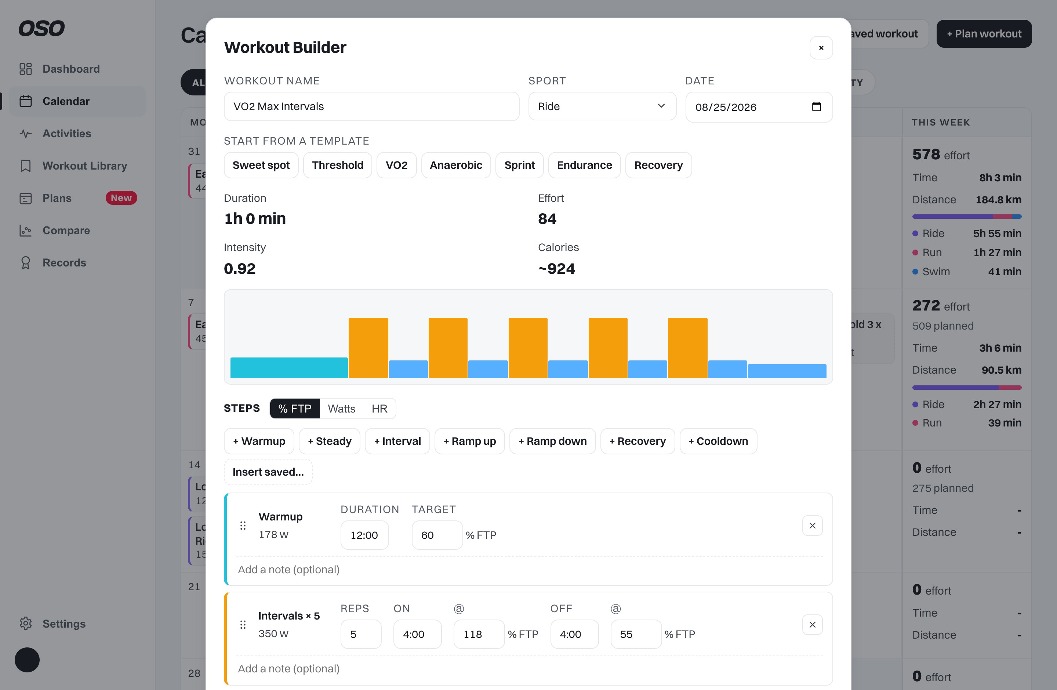Open the date picker calendar icon
Viewport: 1057px width, 690px height.
coord(816,106)
